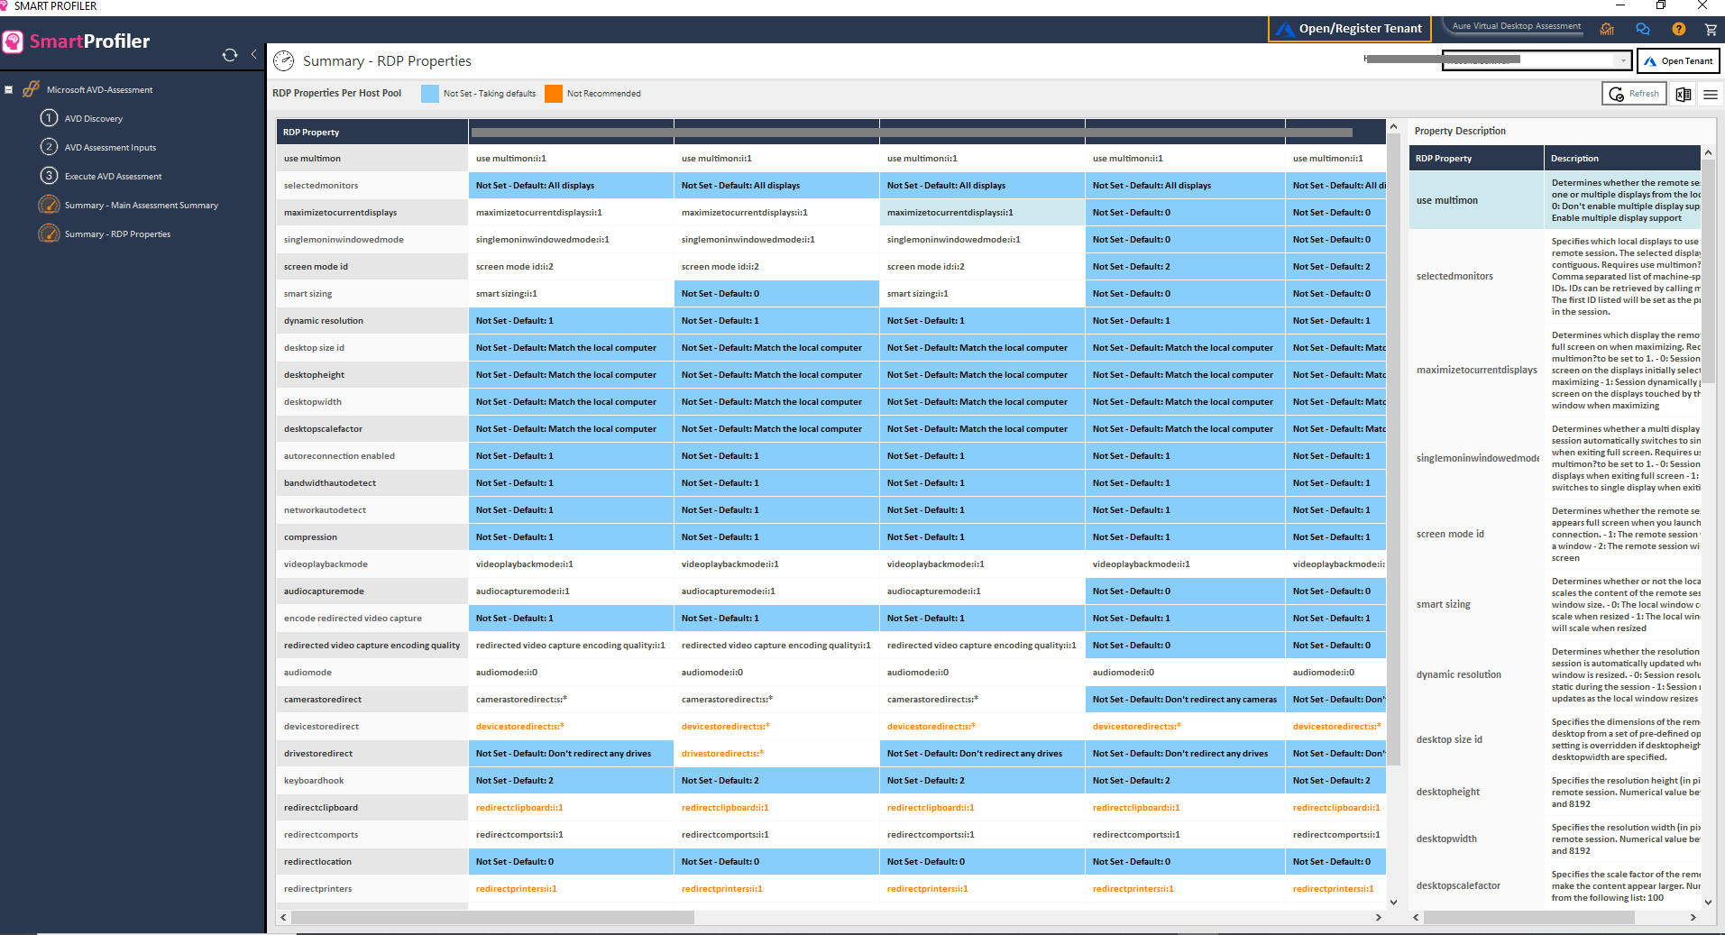Select the bandwidthautodetect row label

pos(372,482)
